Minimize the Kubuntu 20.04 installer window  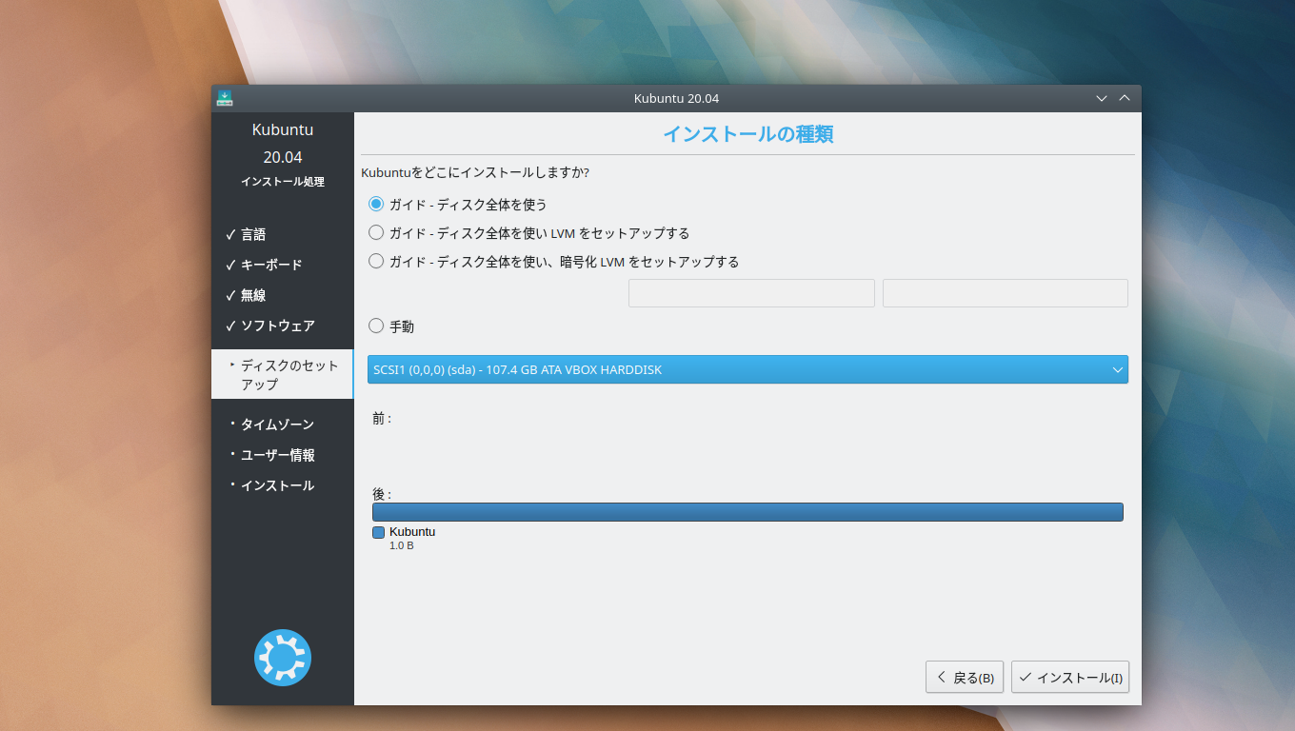pos(1102,98)
